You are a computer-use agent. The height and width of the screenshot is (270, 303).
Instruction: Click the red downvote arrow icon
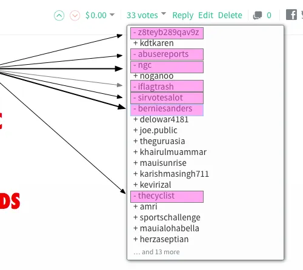(75, 16)
